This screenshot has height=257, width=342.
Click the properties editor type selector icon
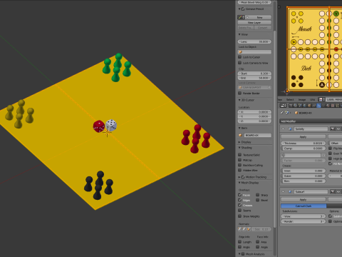pyautogui.click(x=283, y=106)
